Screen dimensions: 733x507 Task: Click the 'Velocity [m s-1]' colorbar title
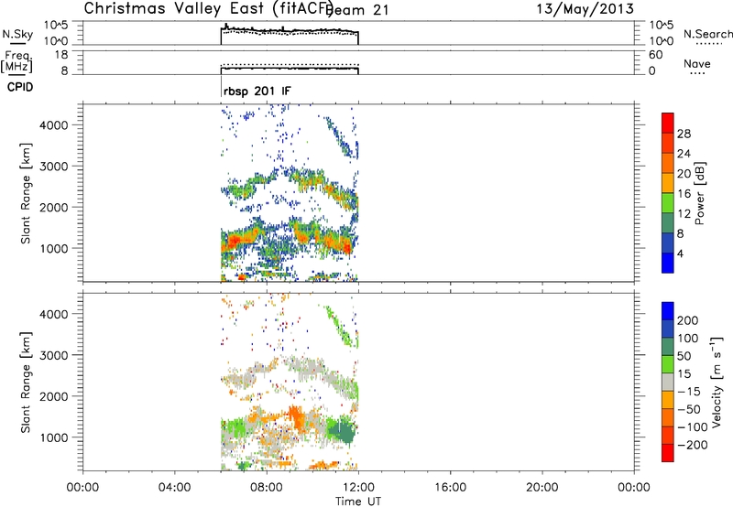[717, 383]
